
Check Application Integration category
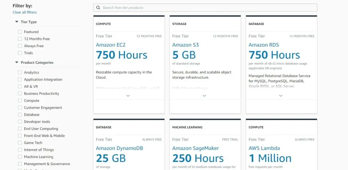(20, 79)
